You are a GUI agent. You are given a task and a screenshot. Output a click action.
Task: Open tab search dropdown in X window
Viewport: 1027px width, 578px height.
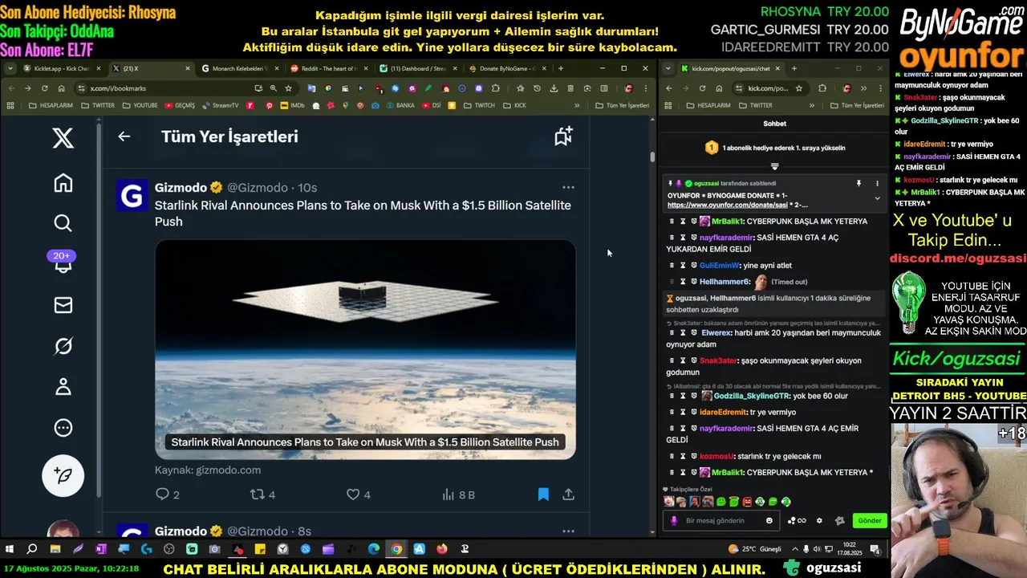(x=10, y=68)
